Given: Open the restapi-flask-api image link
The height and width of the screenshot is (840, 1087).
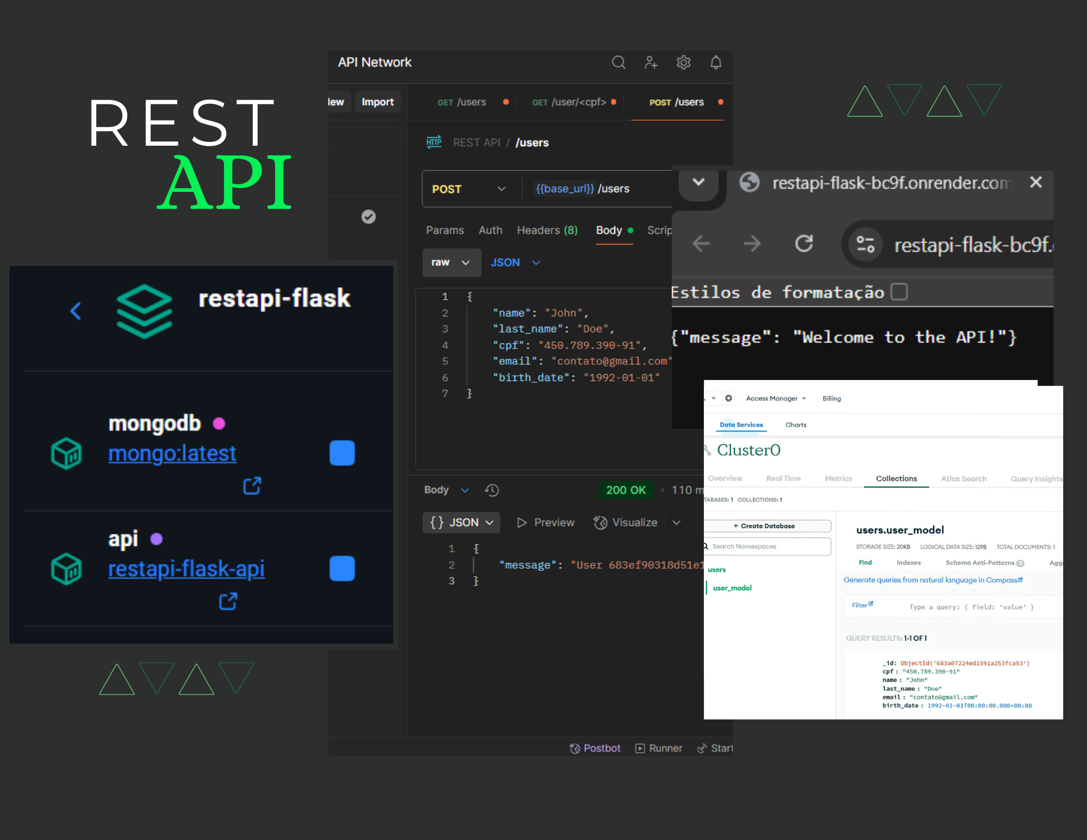Looking at the screenshot, I should point(186,569).
